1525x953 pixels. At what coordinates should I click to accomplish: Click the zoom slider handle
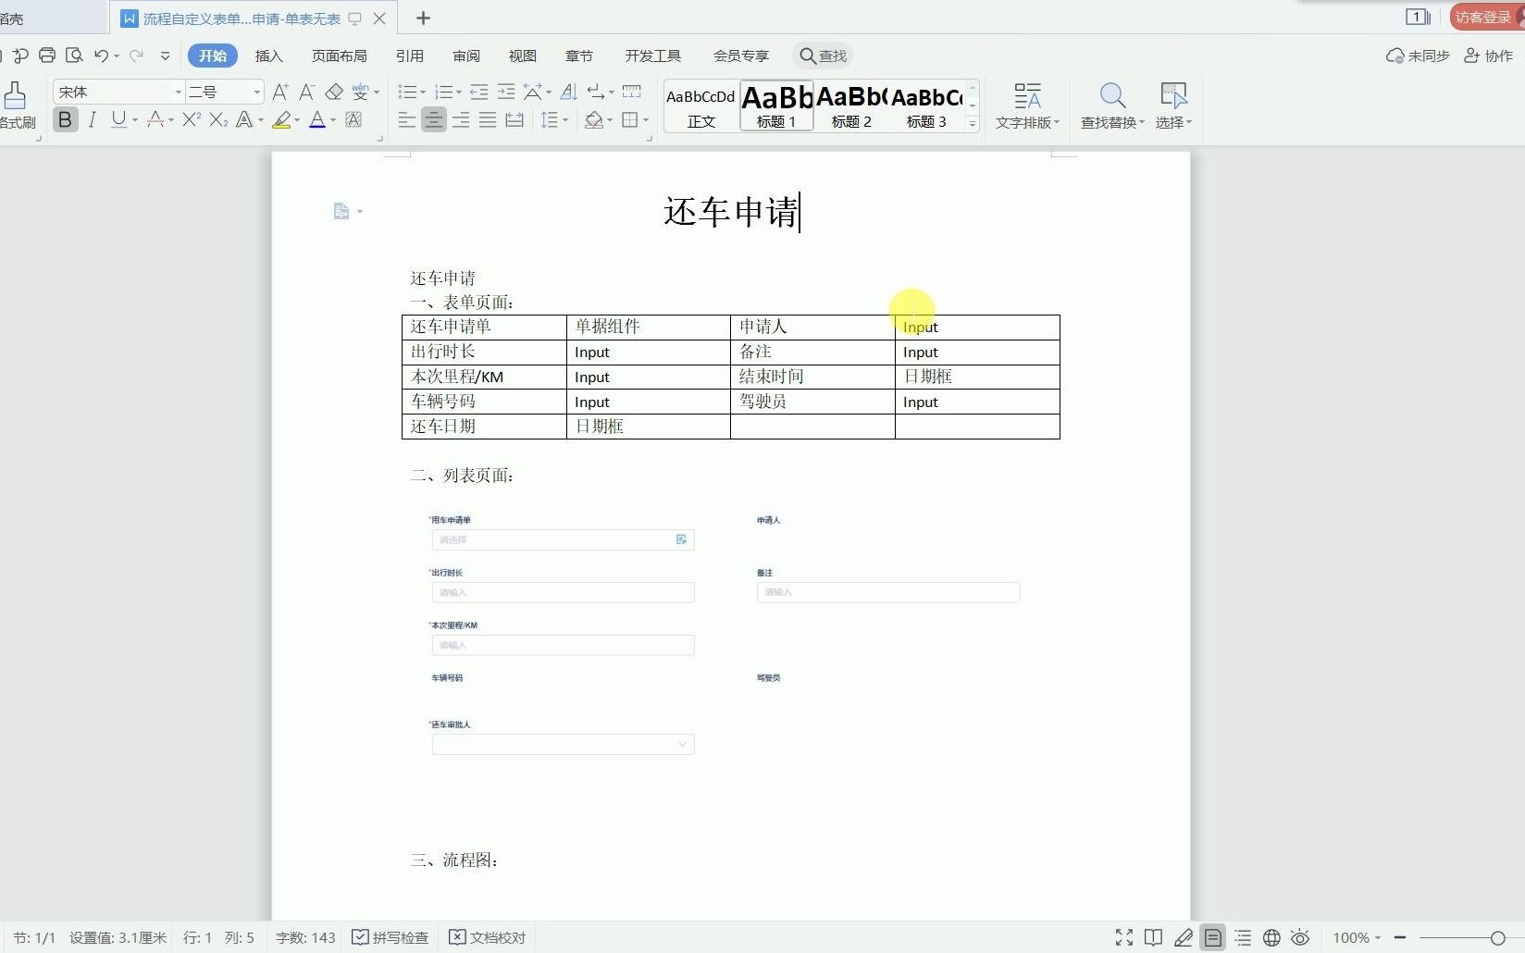click(1497, 938)
